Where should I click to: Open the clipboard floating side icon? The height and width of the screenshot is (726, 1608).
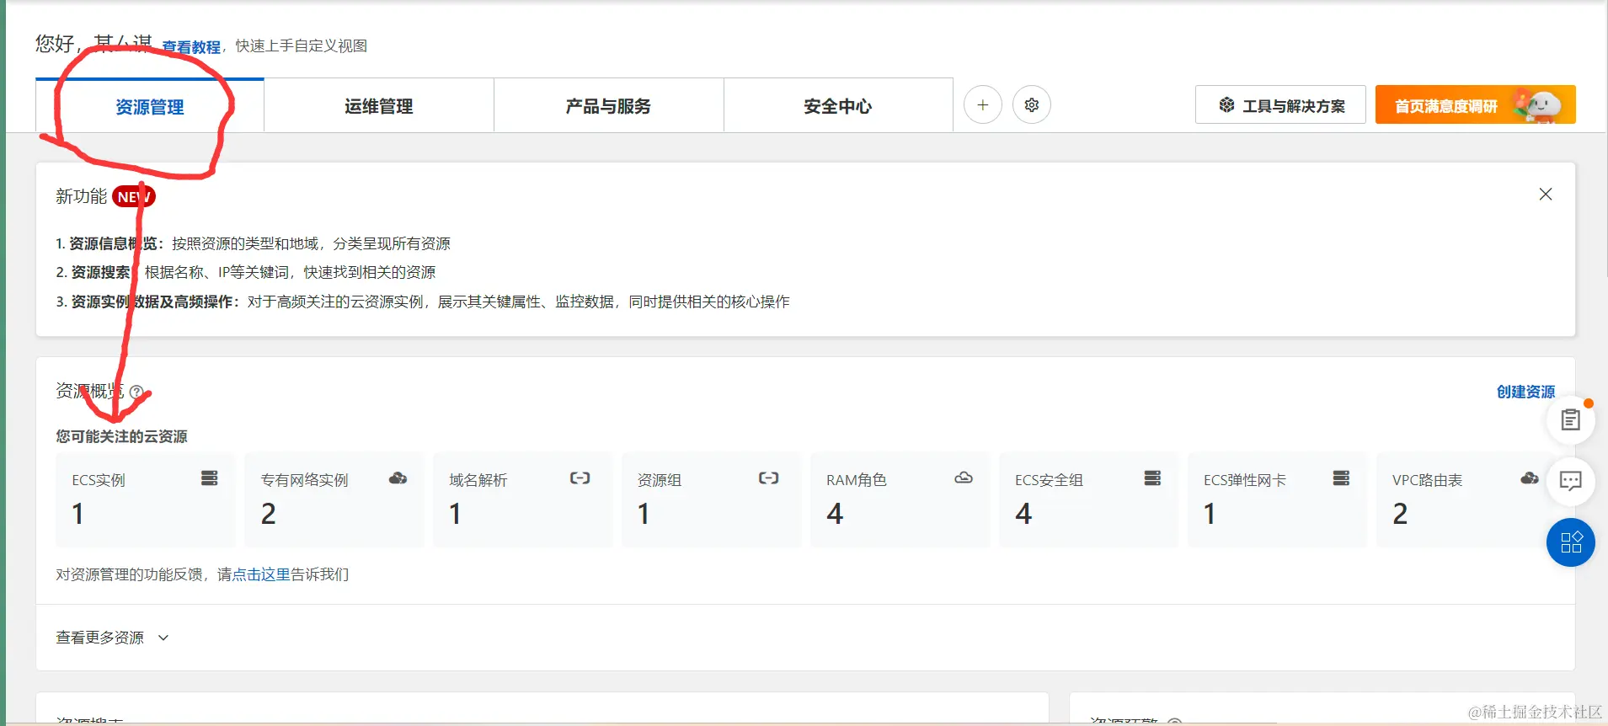click(1571, 419)
